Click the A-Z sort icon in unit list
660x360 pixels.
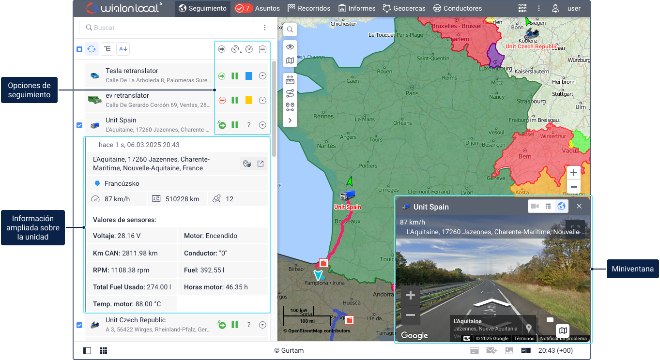click(123, 49)
